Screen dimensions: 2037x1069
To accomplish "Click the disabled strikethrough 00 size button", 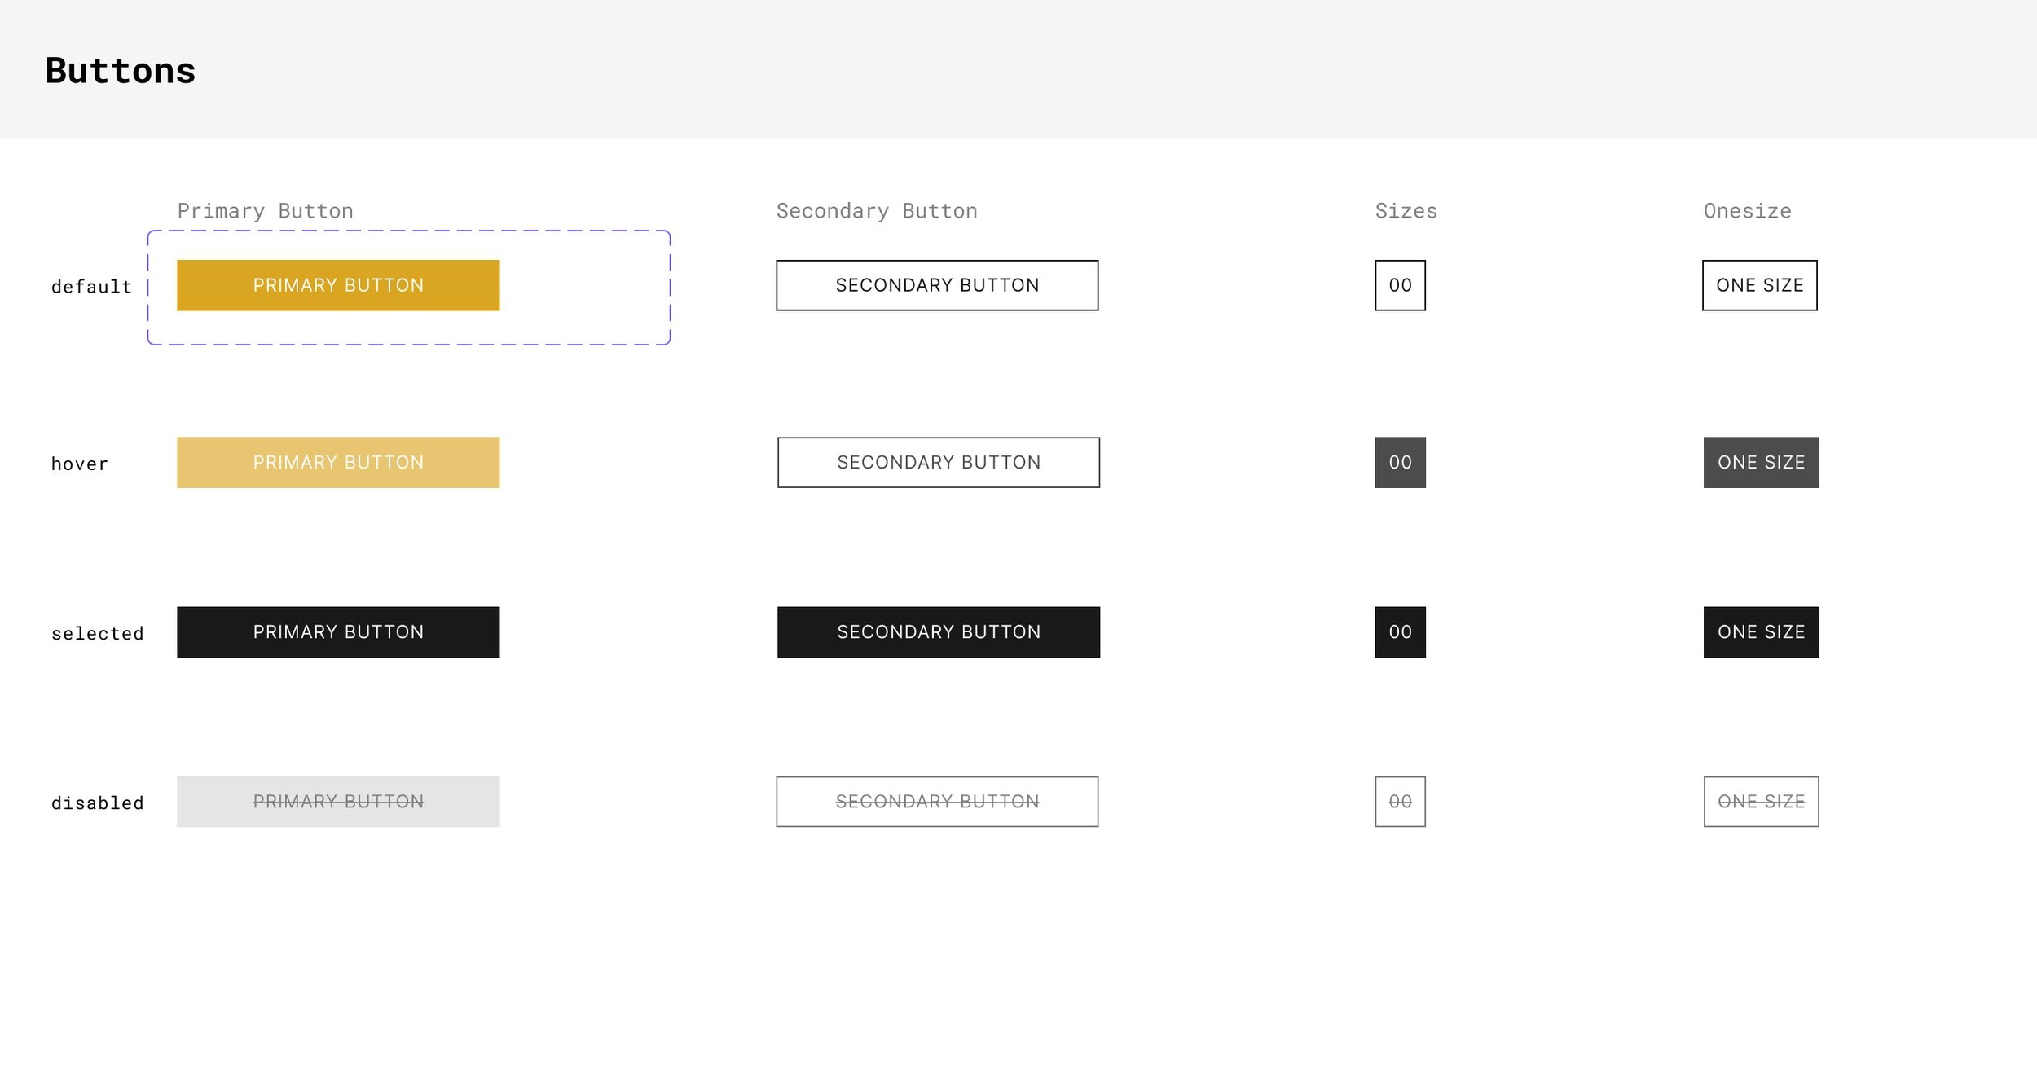I will (x=1400, y=801).
